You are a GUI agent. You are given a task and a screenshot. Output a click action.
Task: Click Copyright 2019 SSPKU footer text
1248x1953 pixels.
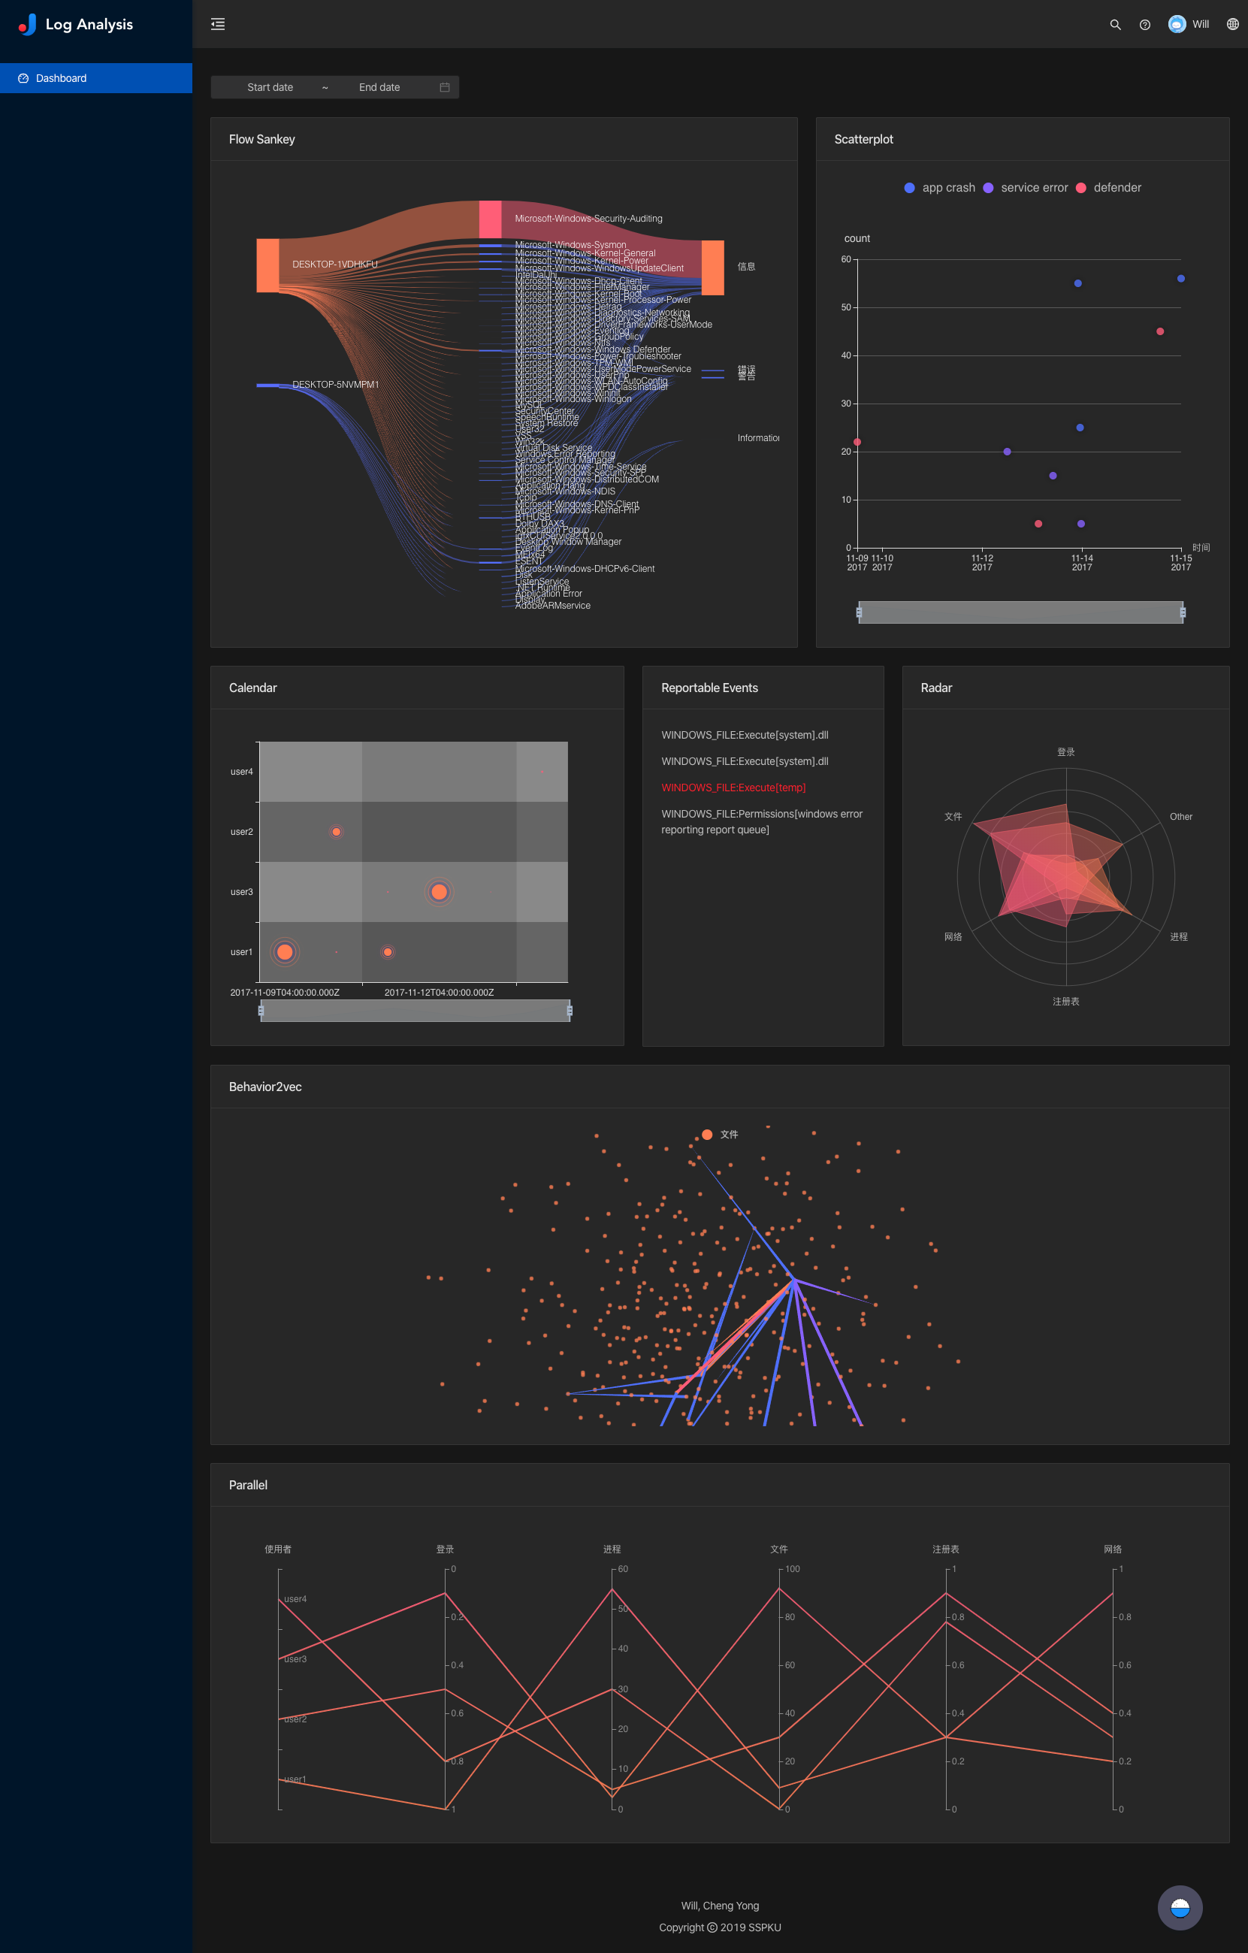tap(720, 1928)
